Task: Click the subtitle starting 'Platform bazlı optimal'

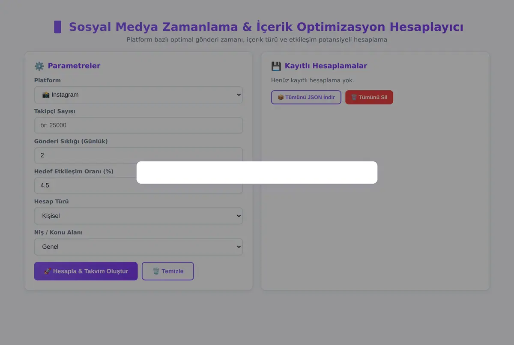Action: click(x=257, y=39)
